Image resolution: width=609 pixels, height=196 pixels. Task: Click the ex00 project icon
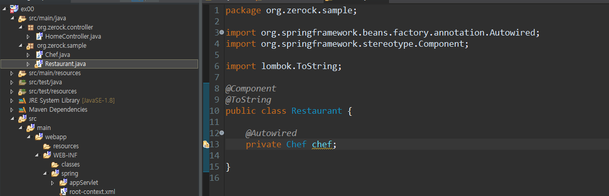(x=14, y=9)
